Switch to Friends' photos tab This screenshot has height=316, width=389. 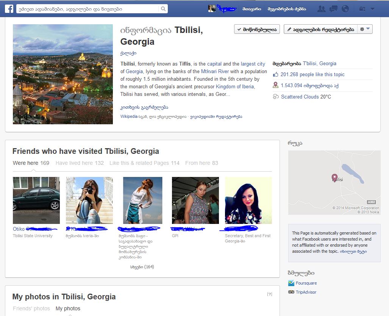[31, 308]
